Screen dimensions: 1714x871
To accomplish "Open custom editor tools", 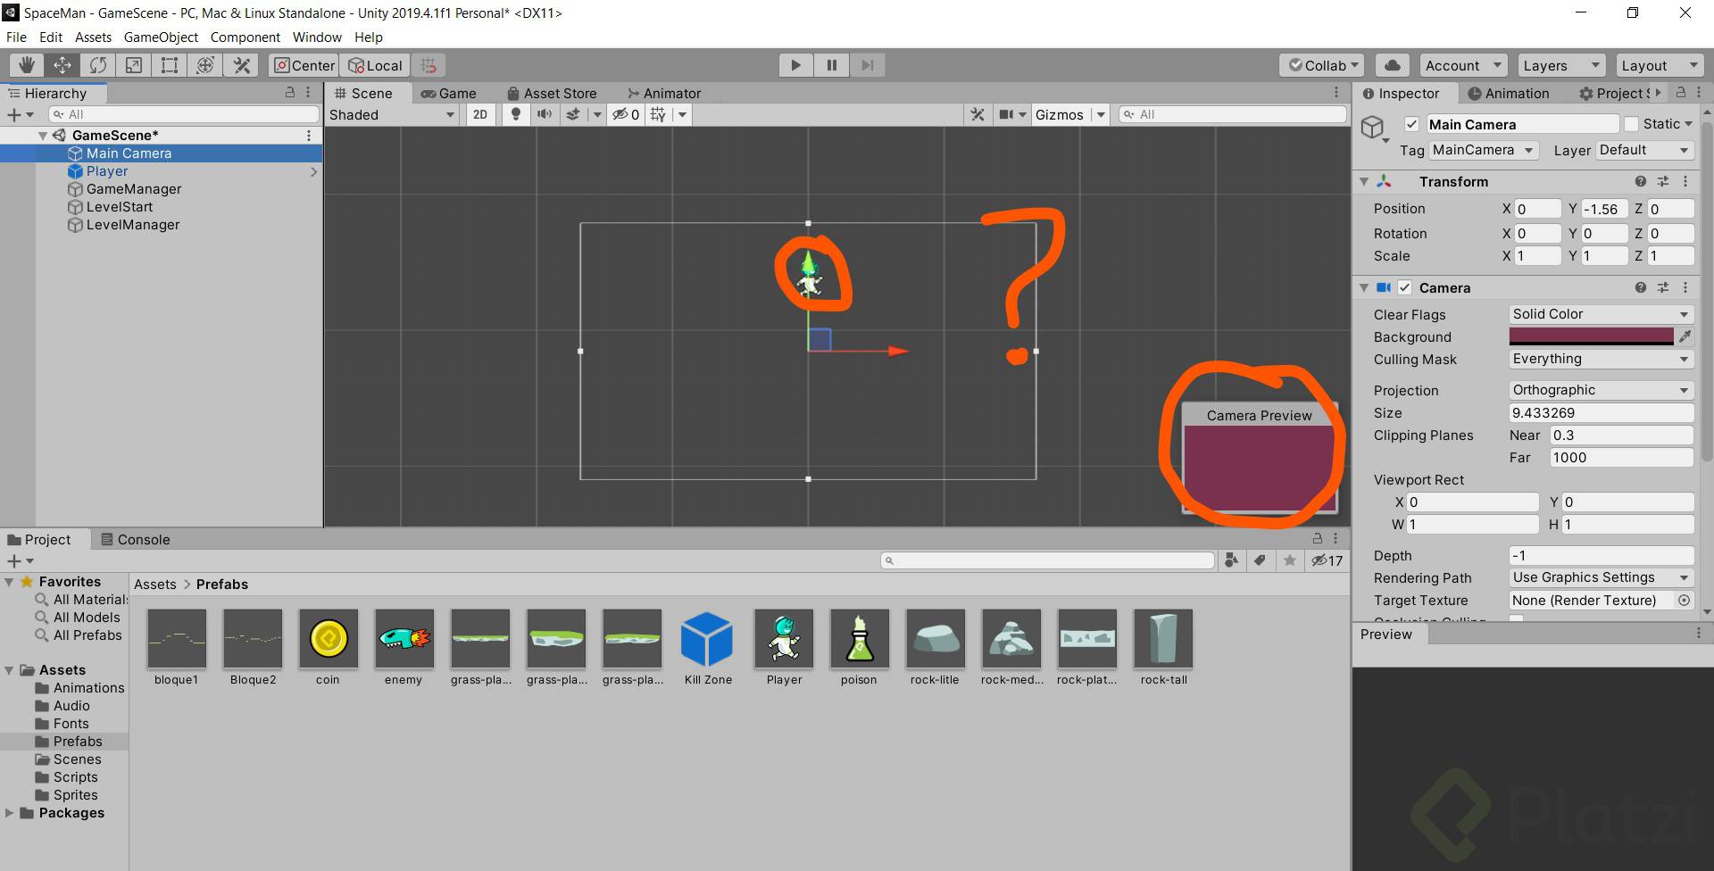I will 241,65.
